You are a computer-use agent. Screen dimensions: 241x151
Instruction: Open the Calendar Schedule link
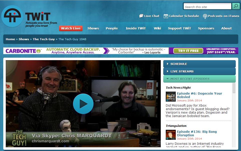pos(184,16)
